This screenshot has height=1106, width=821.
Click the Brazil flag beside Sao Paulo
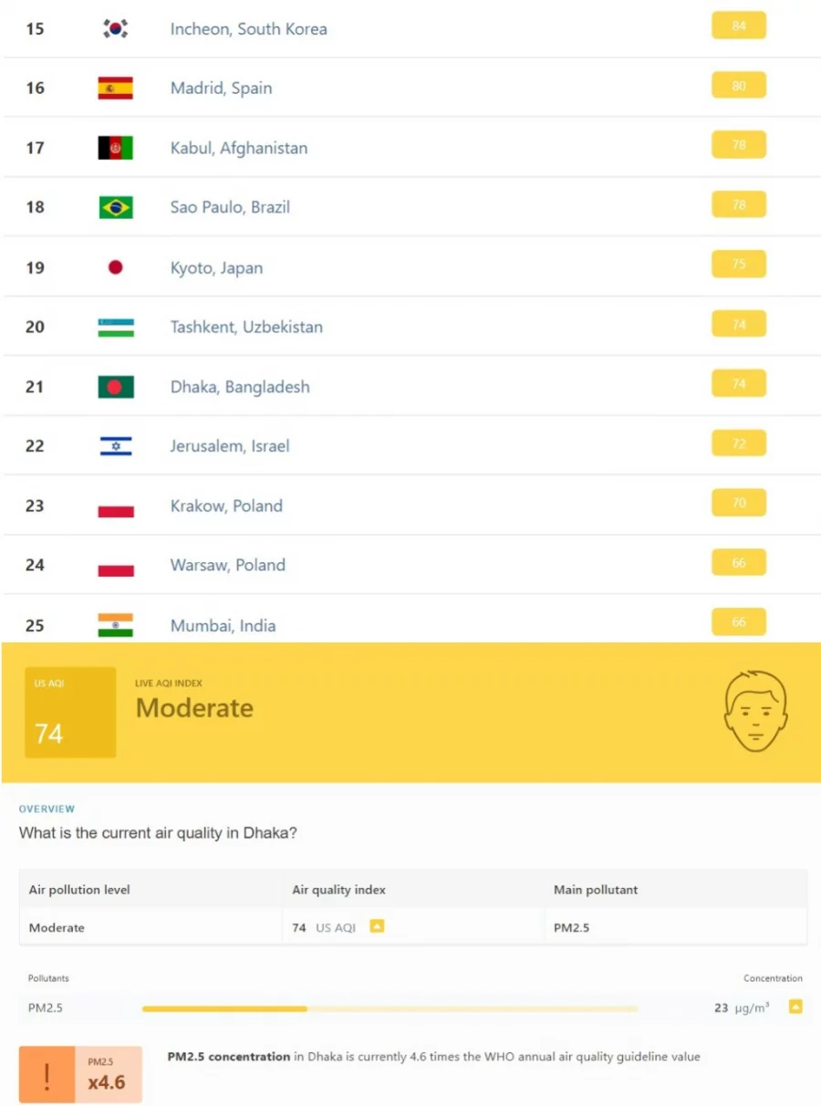116,208
